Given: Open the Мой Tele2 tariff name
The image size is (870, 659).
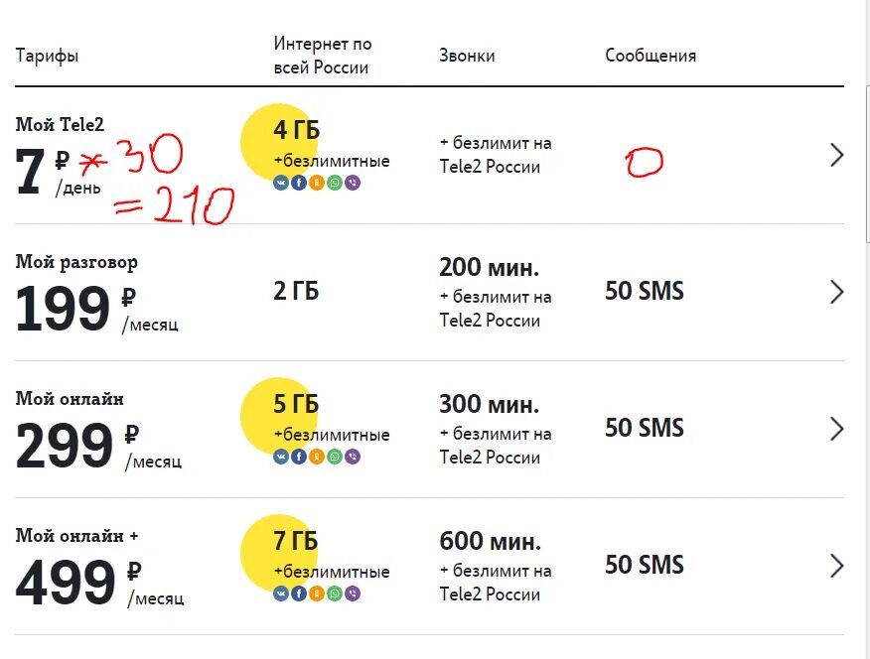Looking at the screenshot, I should point(60,125).
